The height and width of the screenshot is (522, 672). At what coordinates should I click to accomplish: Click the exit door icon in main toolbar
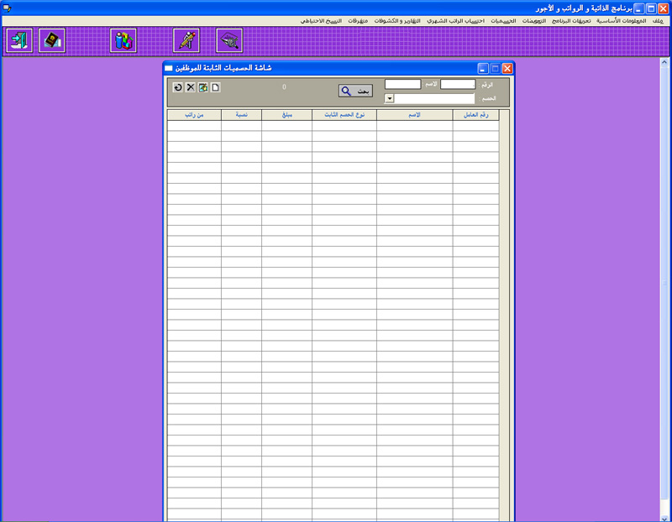point(18,40)
